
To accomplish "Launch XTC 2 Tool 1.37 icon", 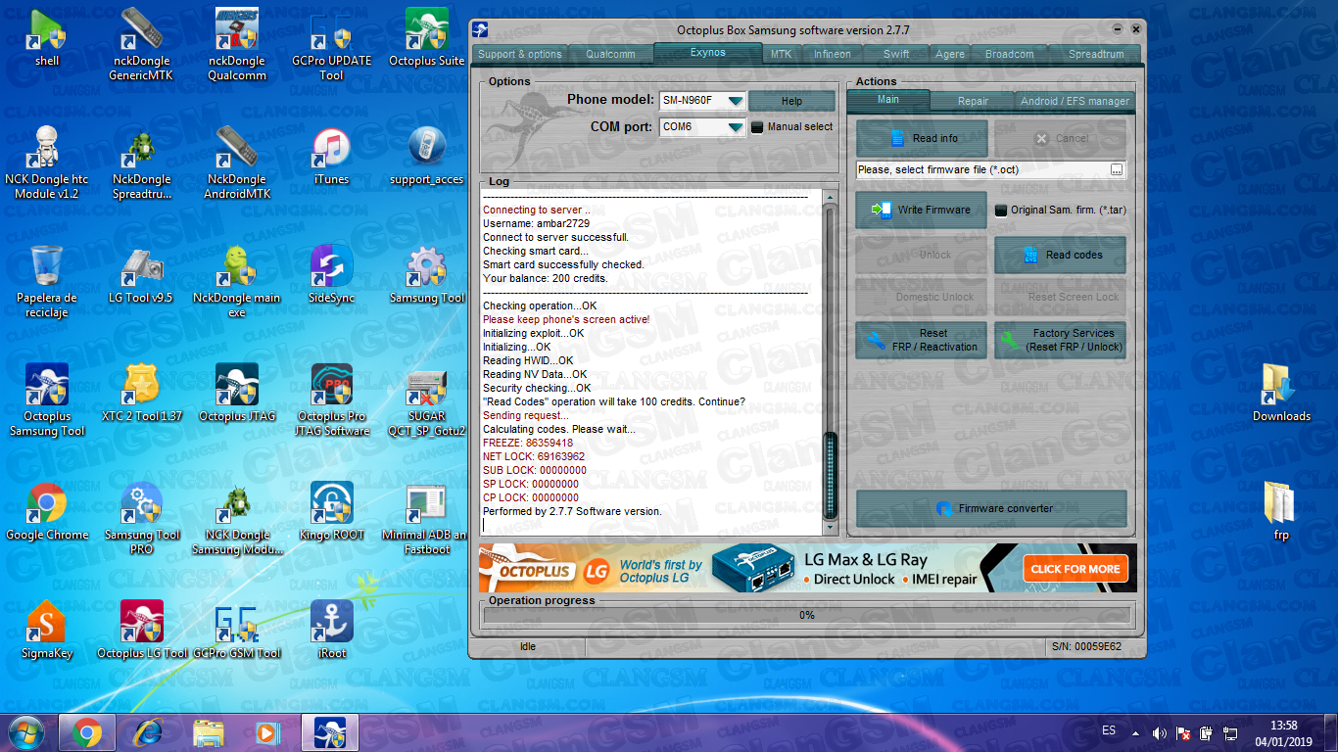I will (x=141, y=394).
